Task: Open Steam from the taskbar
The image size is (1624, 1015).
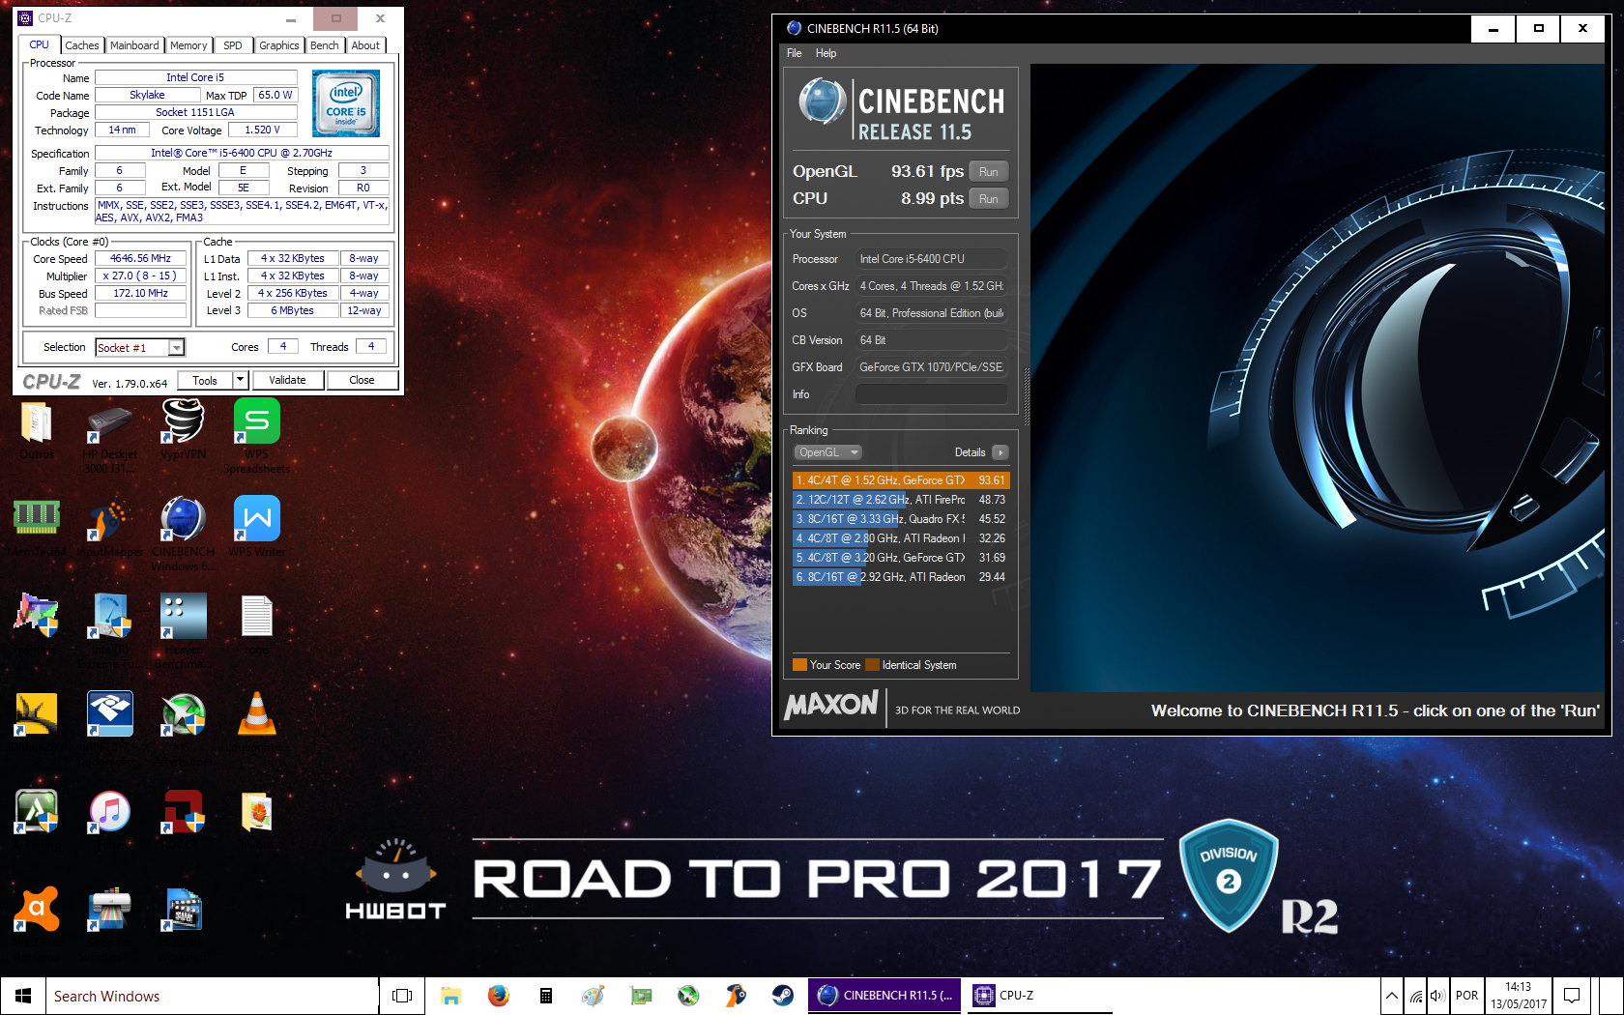Action: [x=783, y=996]
